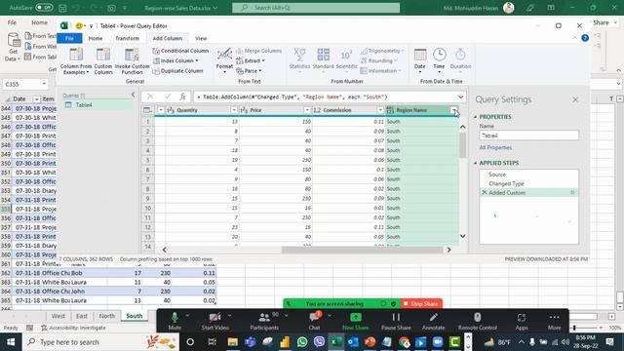The image size is (624, 351).
Task: Click preview horizontal scrollbar
Action: coord(362,250)
